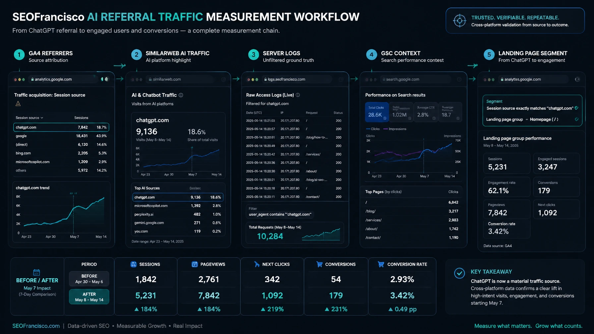Click the Pageviews metric icon in comparison table

pyautogui.click(x=195, y=264)
